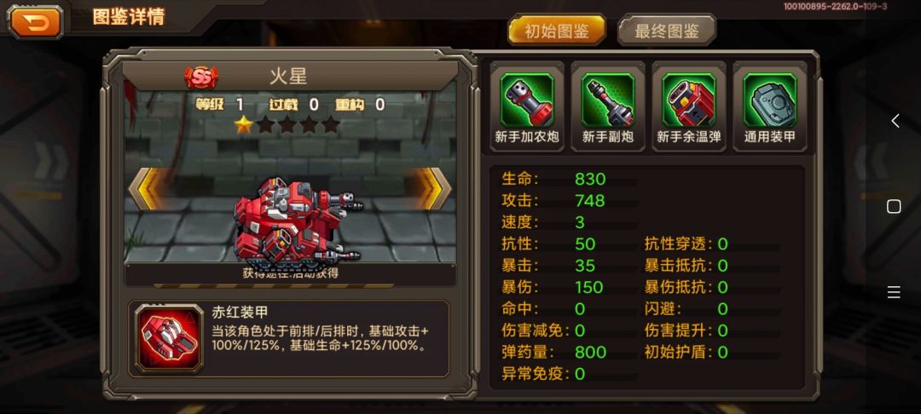
Task: Tap the SS rank badge
Action: (x=201, y=76)
